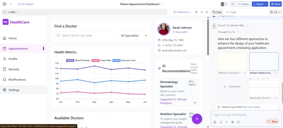
Task: Open the v3 version history dropdown
Action: [275, 12]
